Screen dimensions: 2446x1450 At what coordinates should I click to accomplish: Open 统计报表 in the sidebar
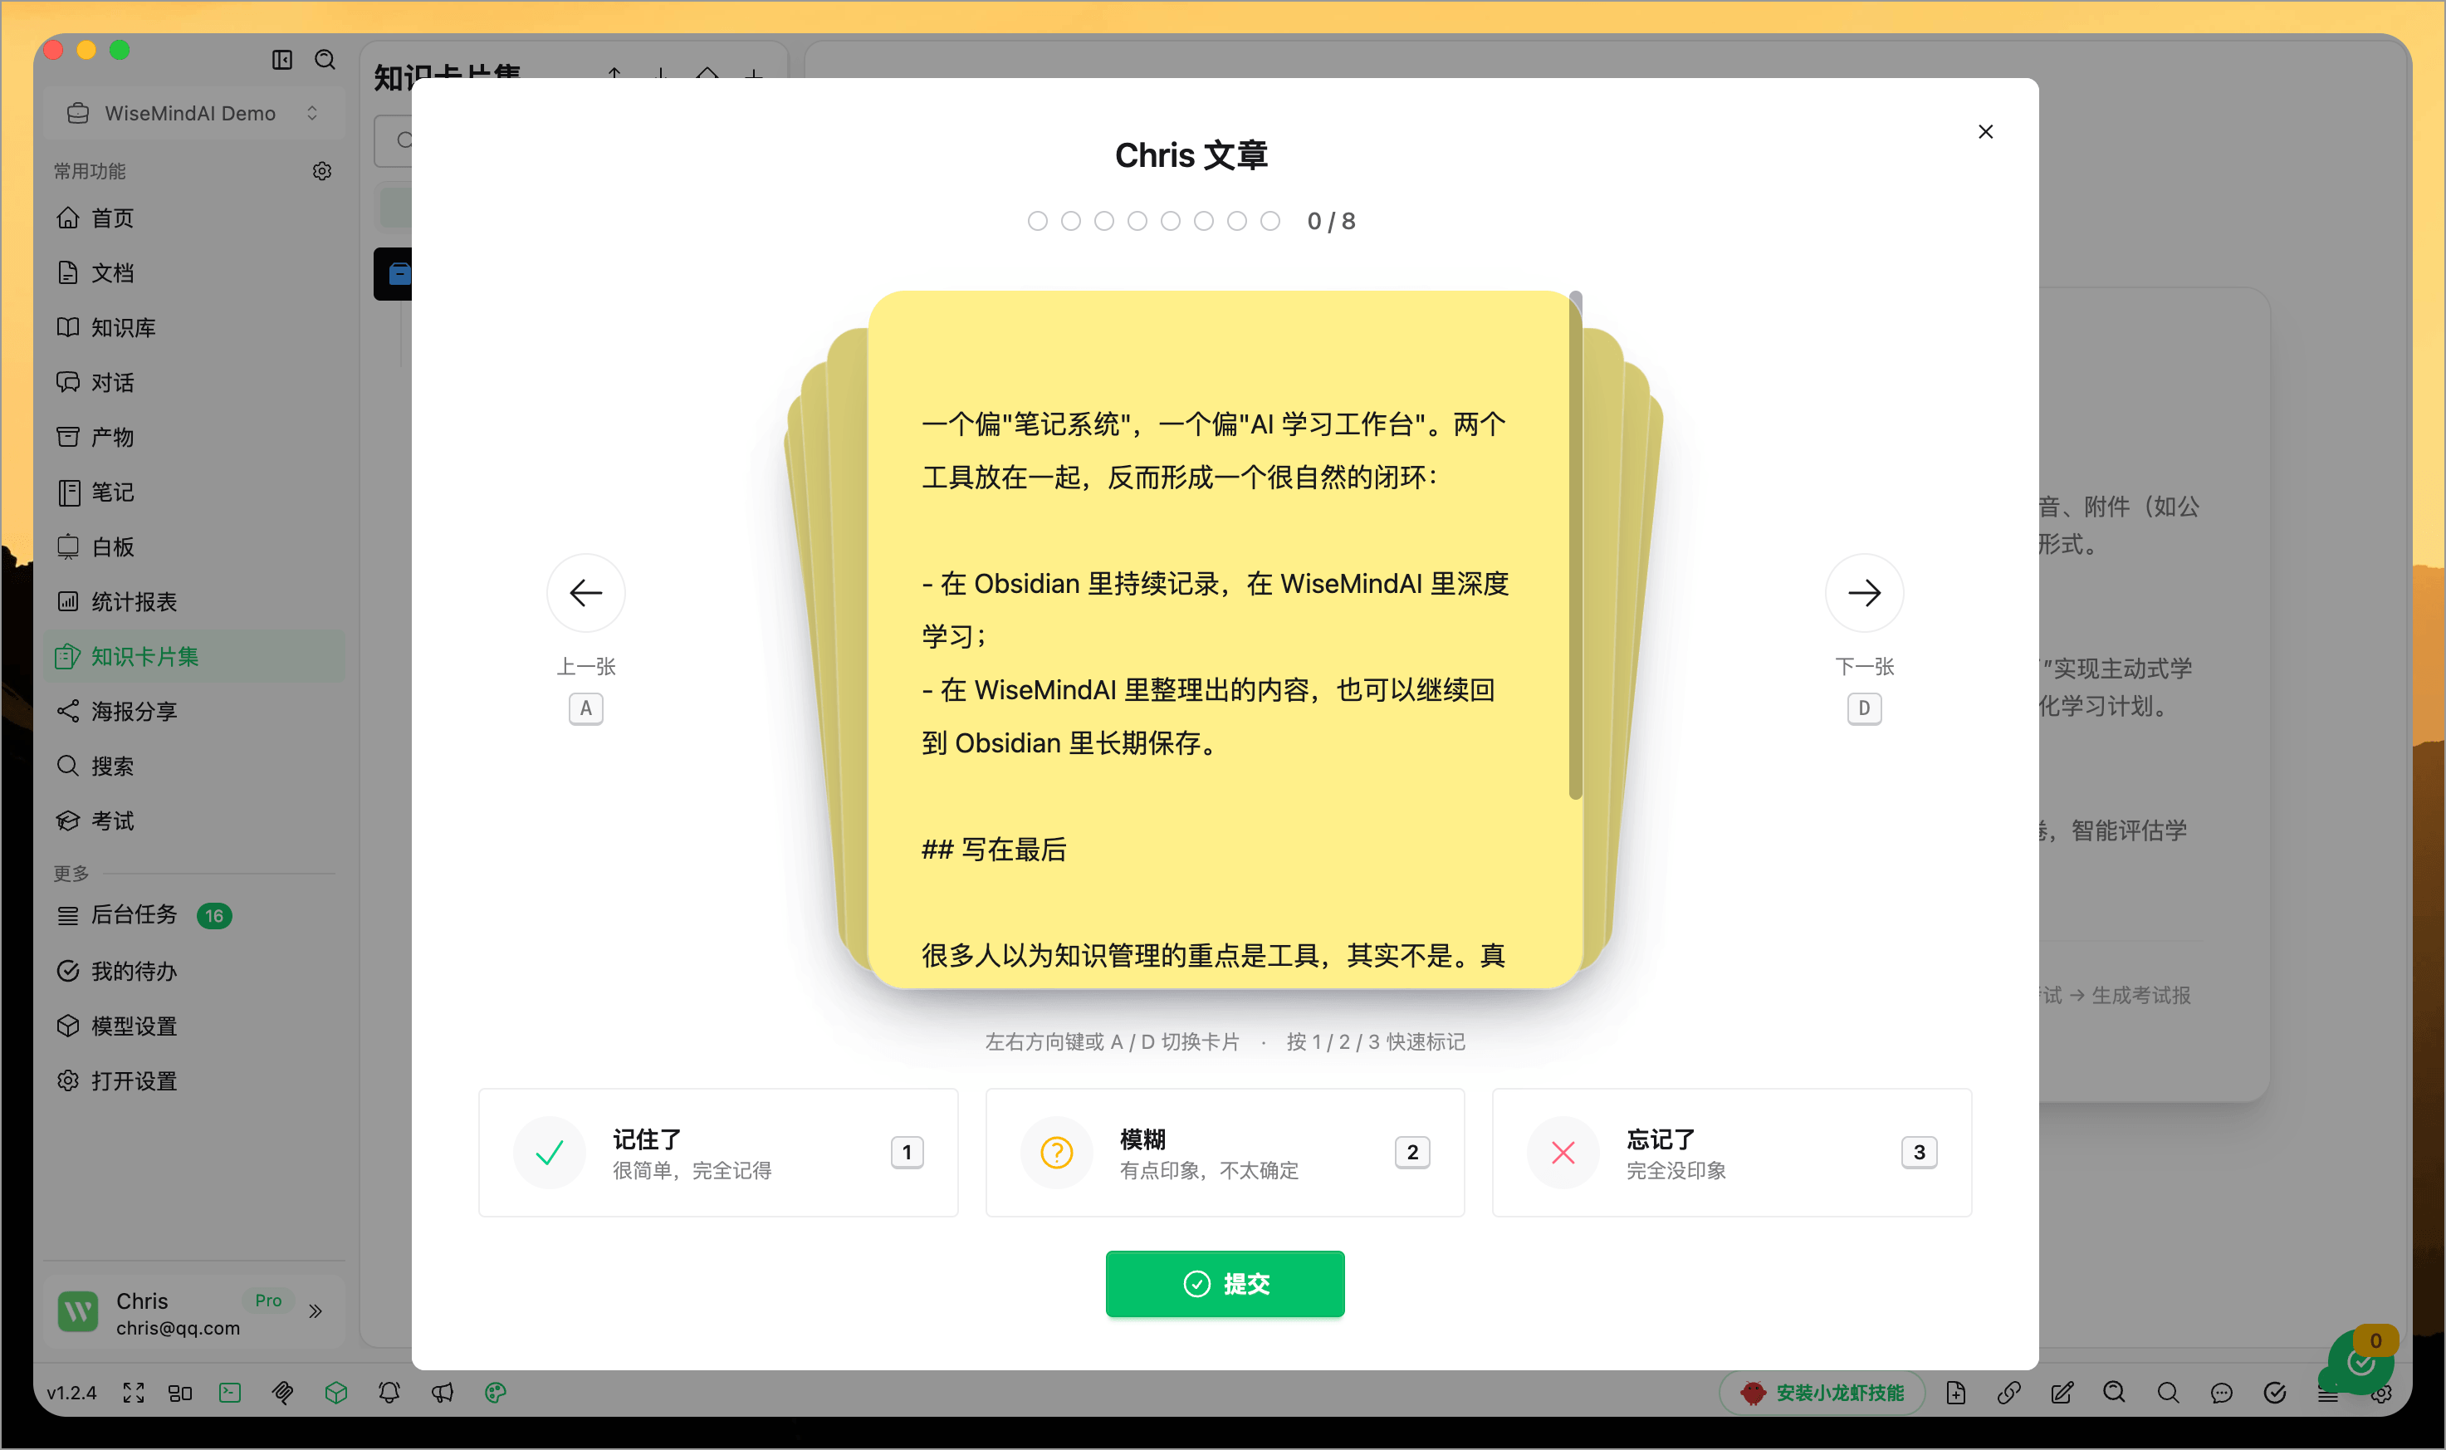(193, 601)
